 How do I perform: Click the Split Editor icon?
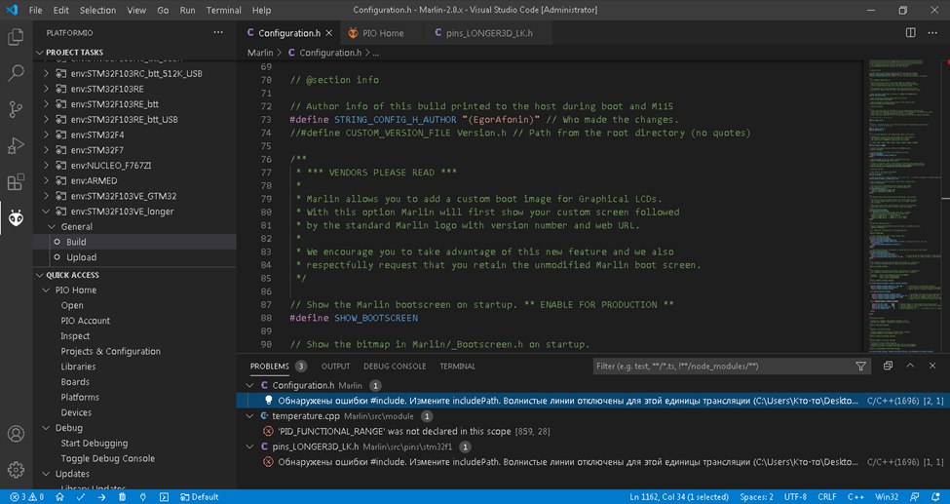911,33
